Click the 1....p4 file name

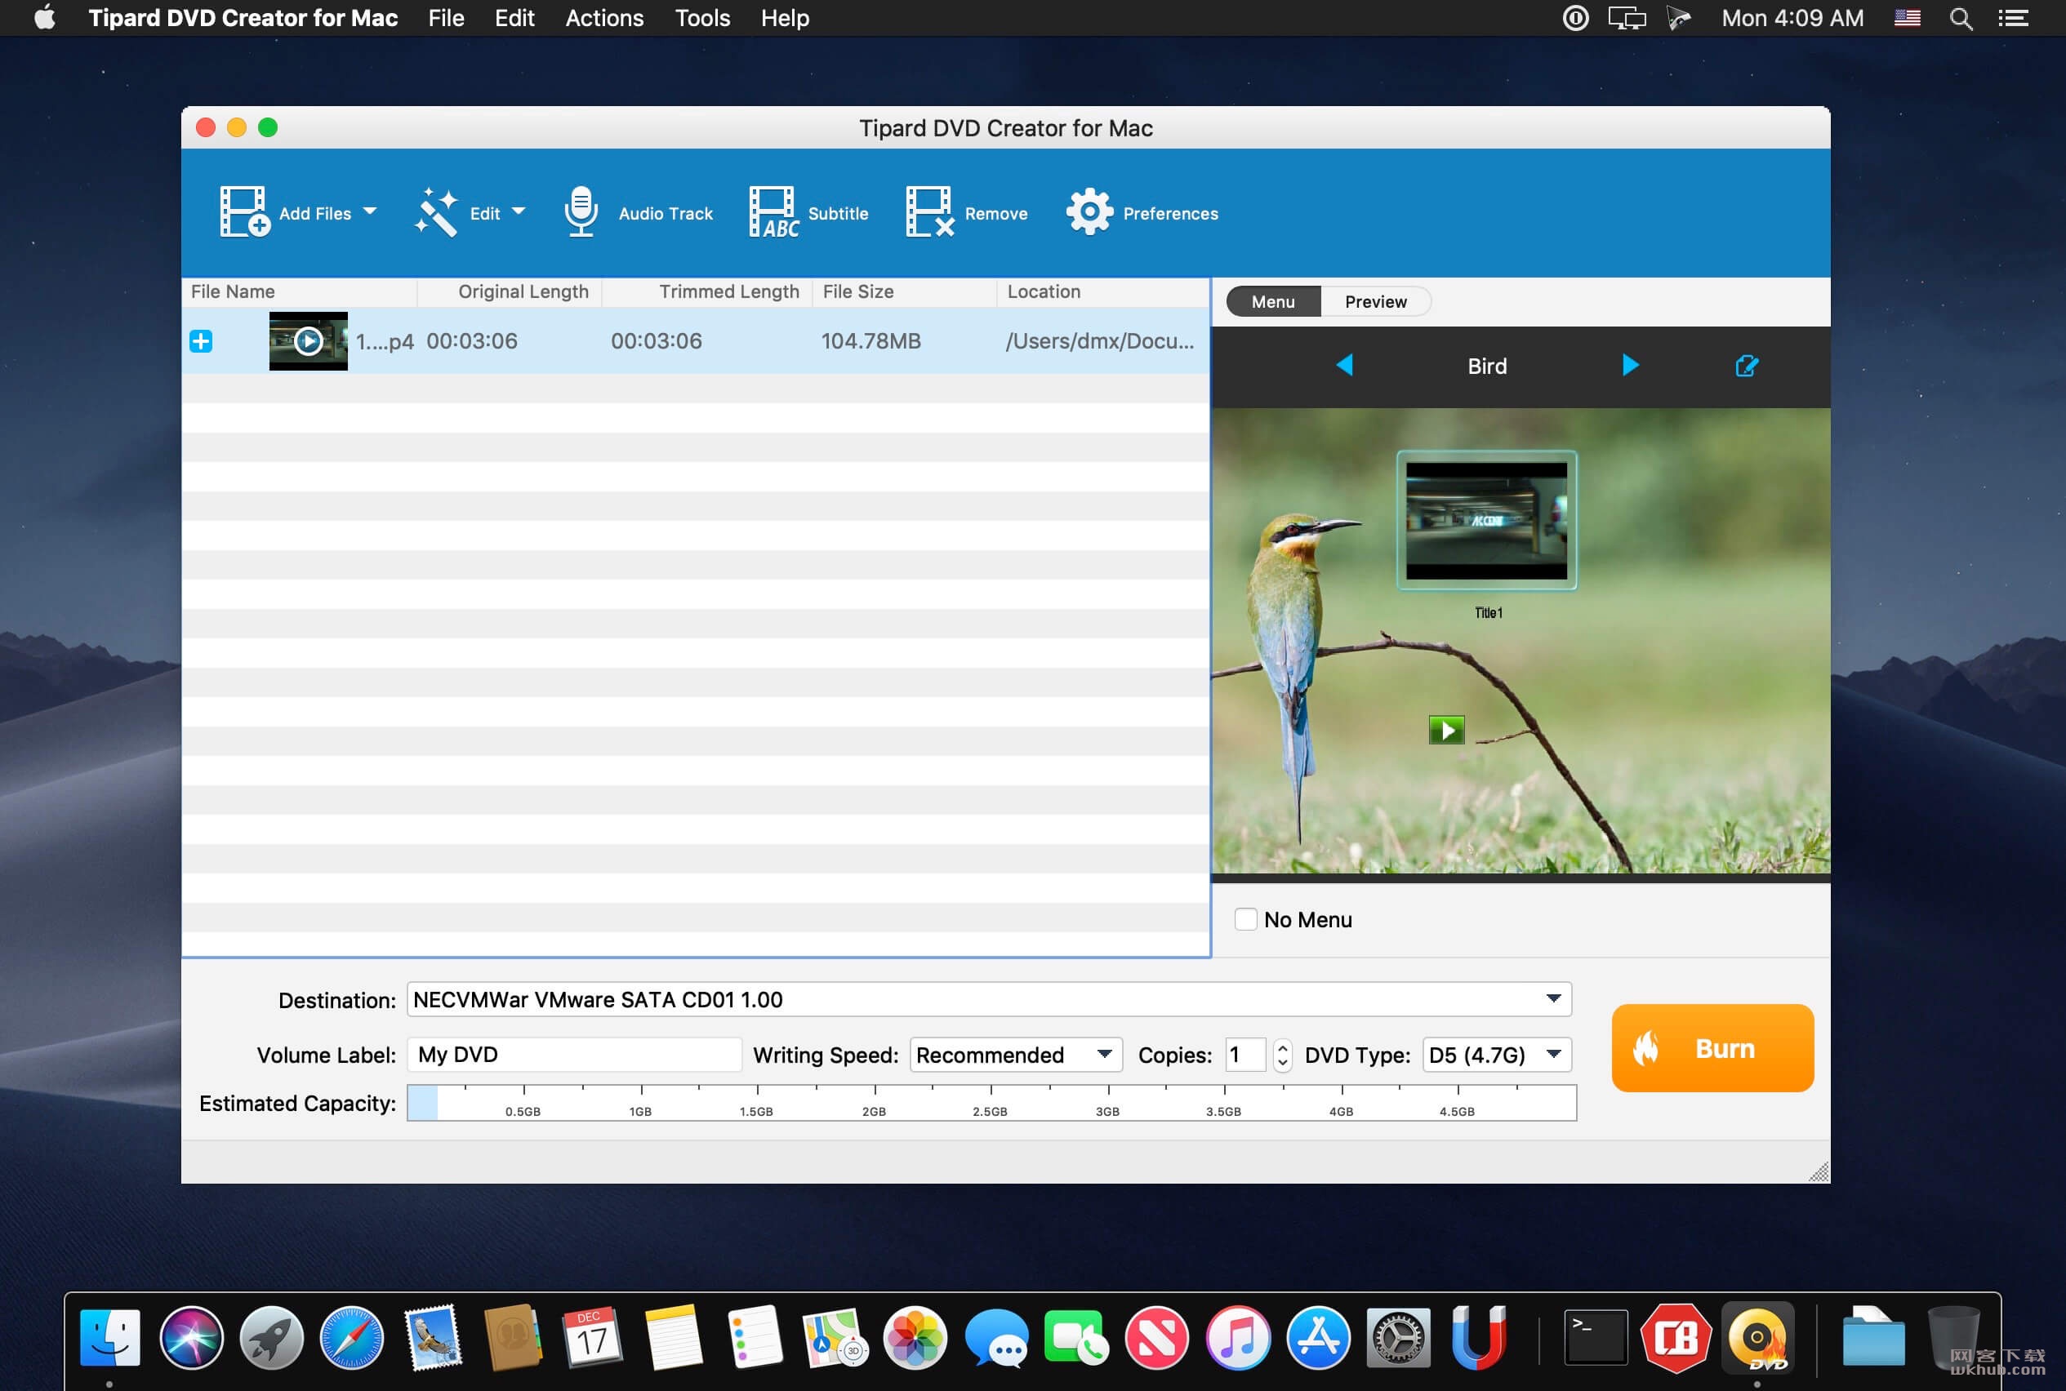[x=385, y=341]
